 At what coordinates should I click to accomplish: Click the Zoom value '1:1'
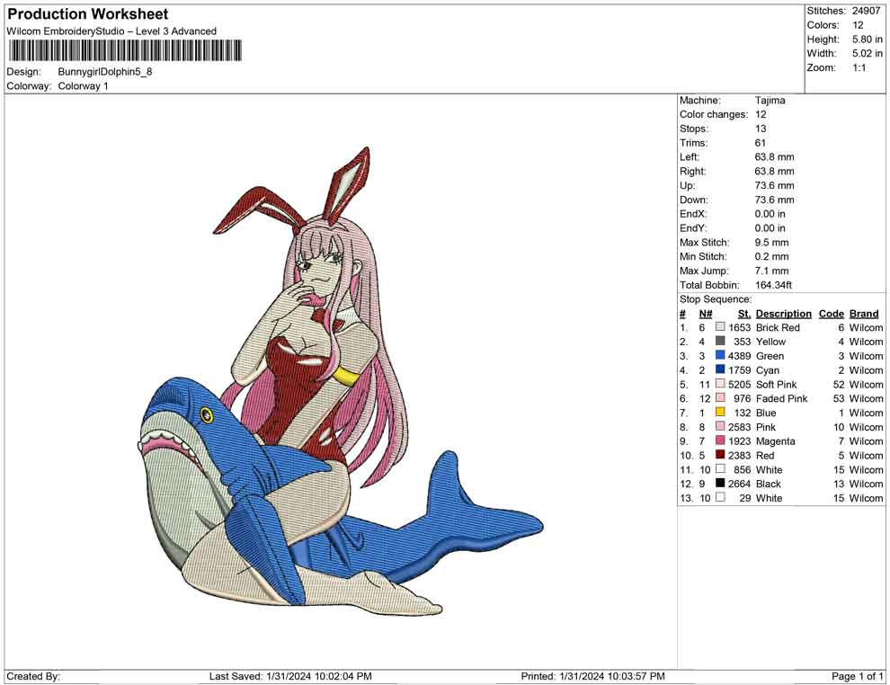tap(859, 67)
